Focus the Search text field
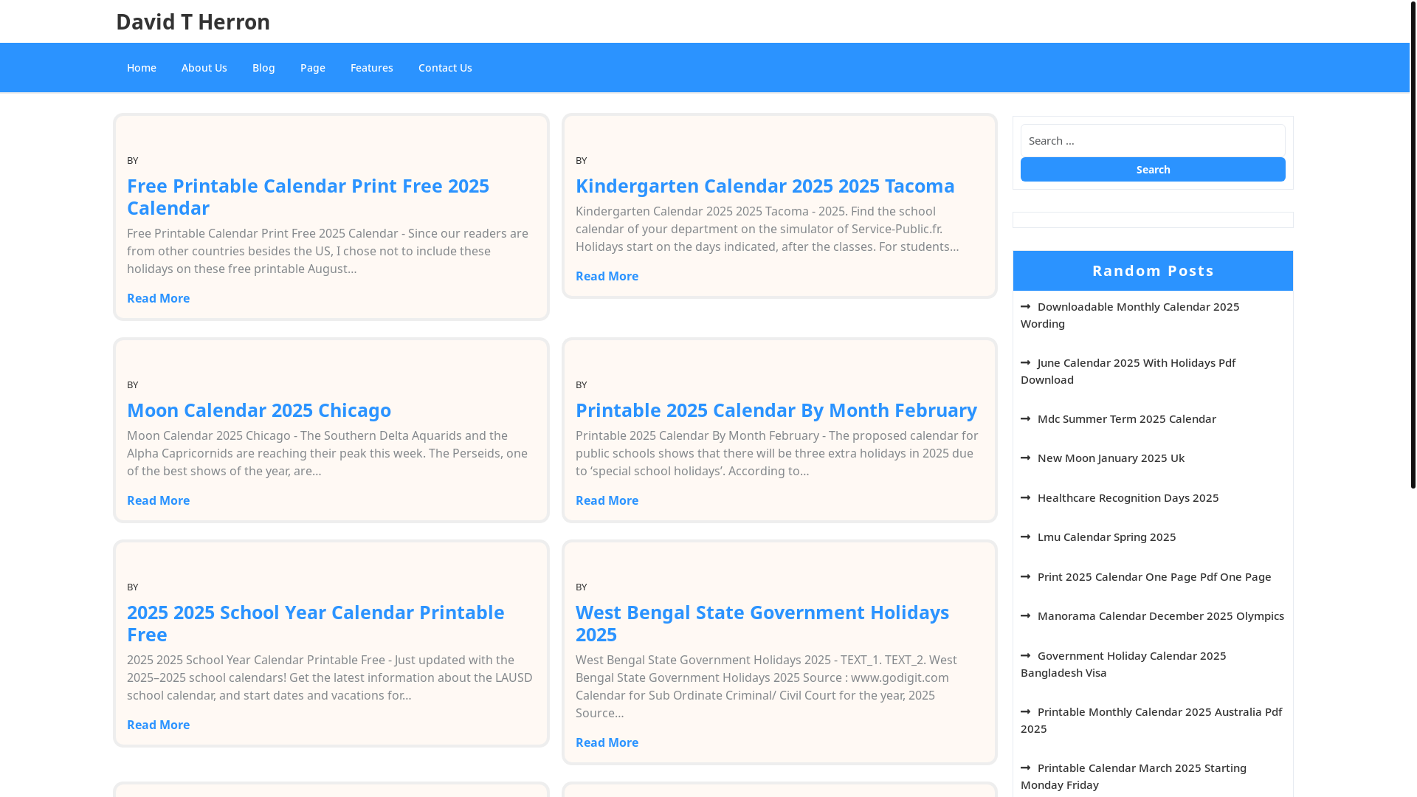1417x797 pixels. tap(1153, 140)
